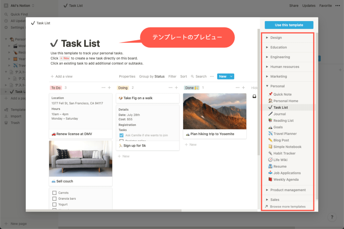The width and height of the screenshot is (344, 229).
Task: Open the Done column options ellipsis
Action: click(x=238, y=88)
